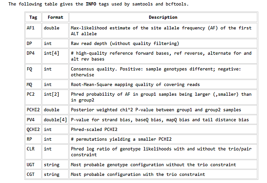Viewport: 267px width, 183px height.
Task: Select the PCHI2 tag cell
Action: 33,110
